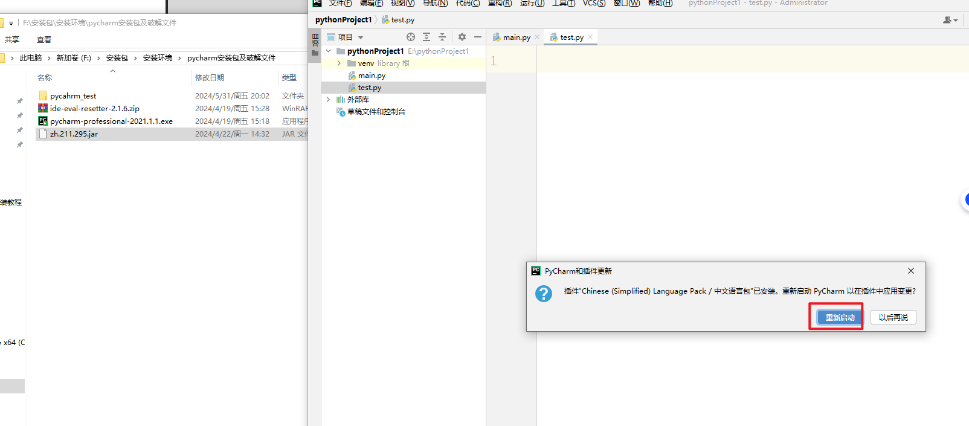Viewport: 969px width, 426px height.
Task: Collapse the pythonProject1 root node
Action: click(x=329, y=51)
